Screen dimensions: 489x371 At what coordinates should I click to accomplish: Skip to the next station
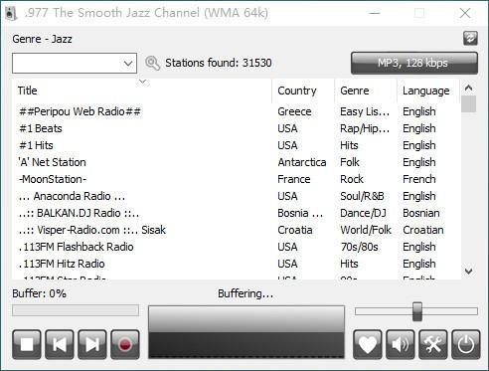tap(92, 344)
